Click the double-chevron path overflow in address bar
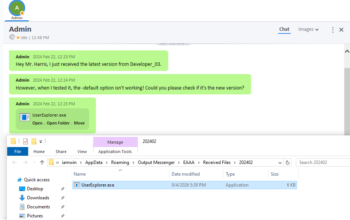 point(57,162)
